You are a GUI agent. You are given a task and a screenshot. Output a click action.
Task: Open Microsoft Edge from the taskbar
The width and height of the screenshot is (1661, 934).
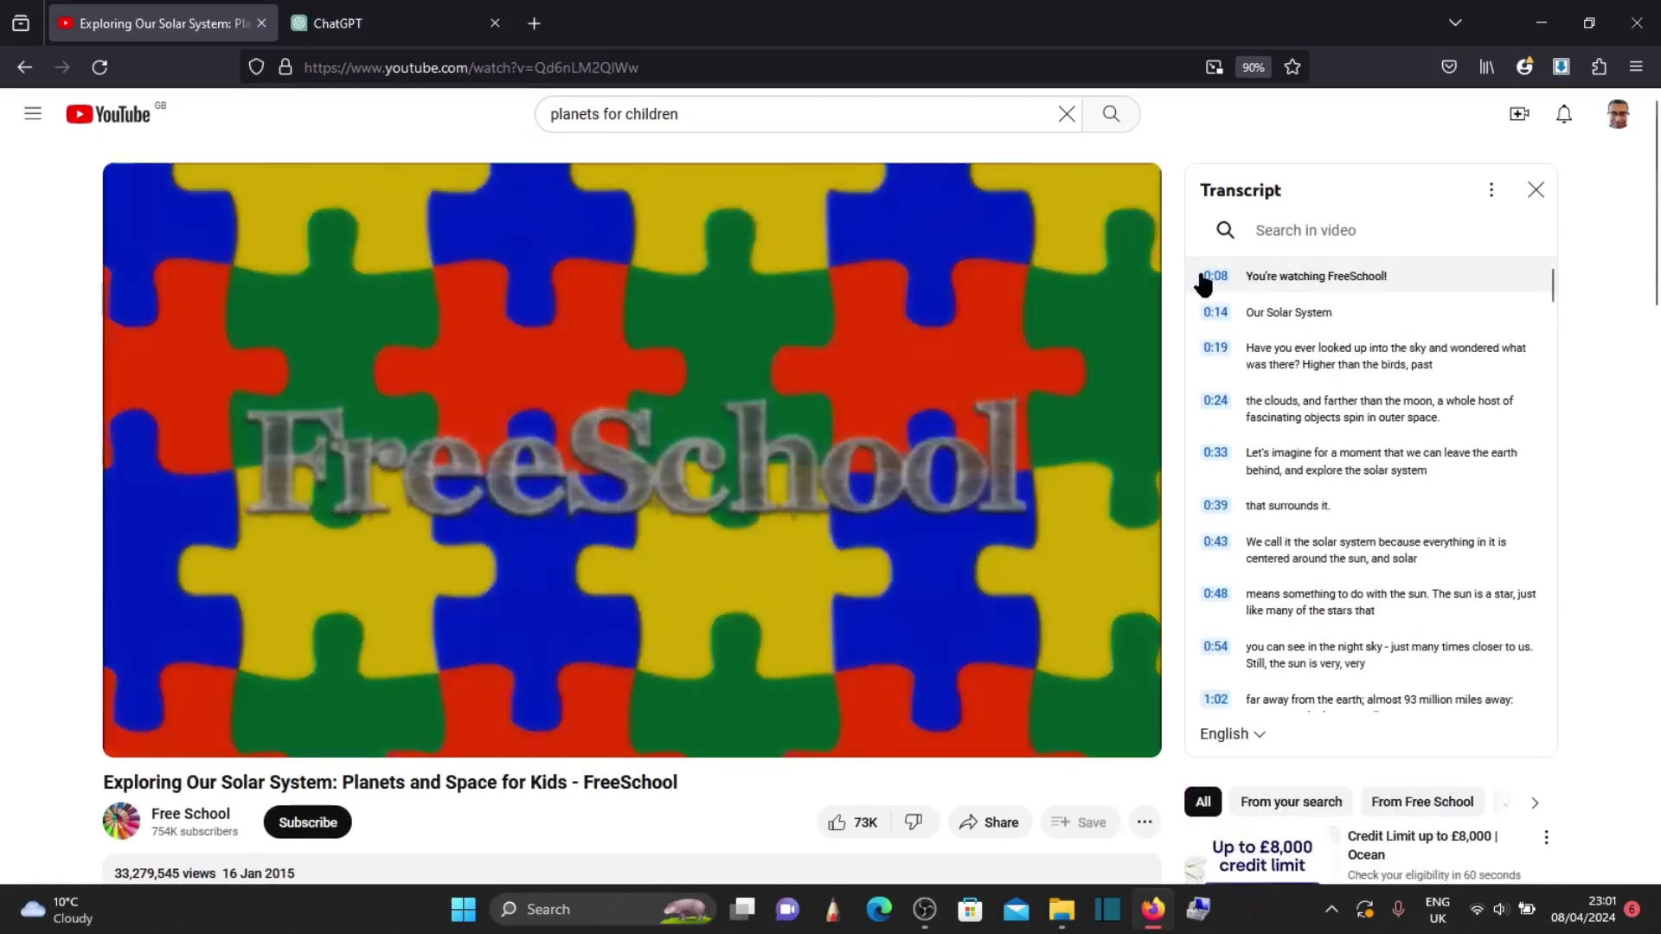[879, 909]
